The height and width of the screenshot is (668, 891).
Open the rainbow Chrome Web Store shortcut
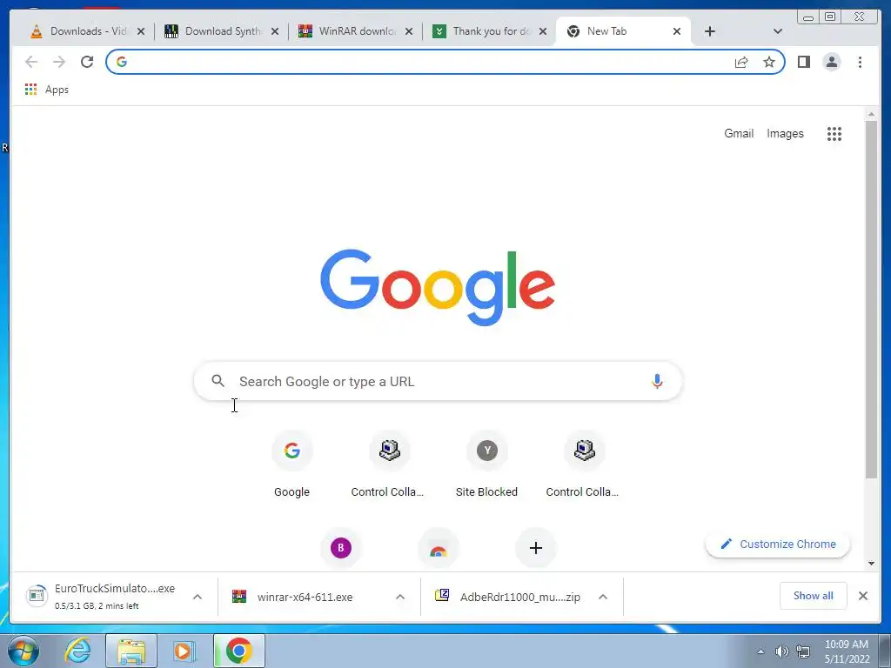[x=439, y=548]
